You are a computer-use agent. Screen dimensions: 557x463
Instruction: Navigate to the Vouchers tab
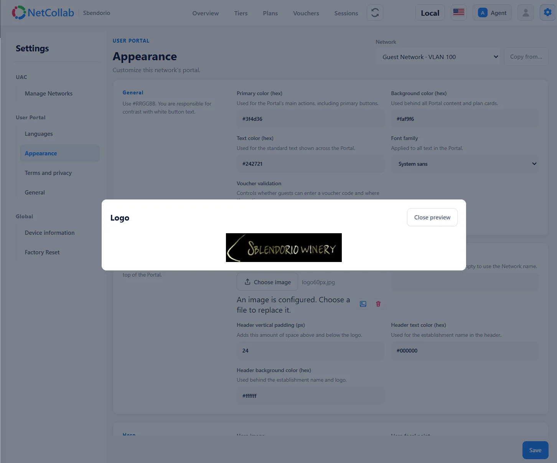pos(306,13)
